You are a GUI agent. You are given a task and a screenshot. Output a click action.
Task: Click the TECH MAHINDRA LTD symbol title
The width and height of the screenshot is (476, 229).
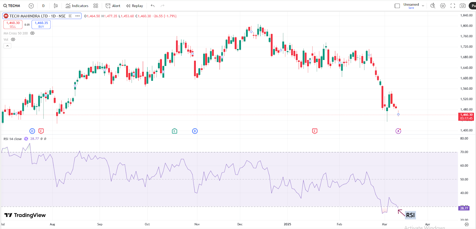37,16
